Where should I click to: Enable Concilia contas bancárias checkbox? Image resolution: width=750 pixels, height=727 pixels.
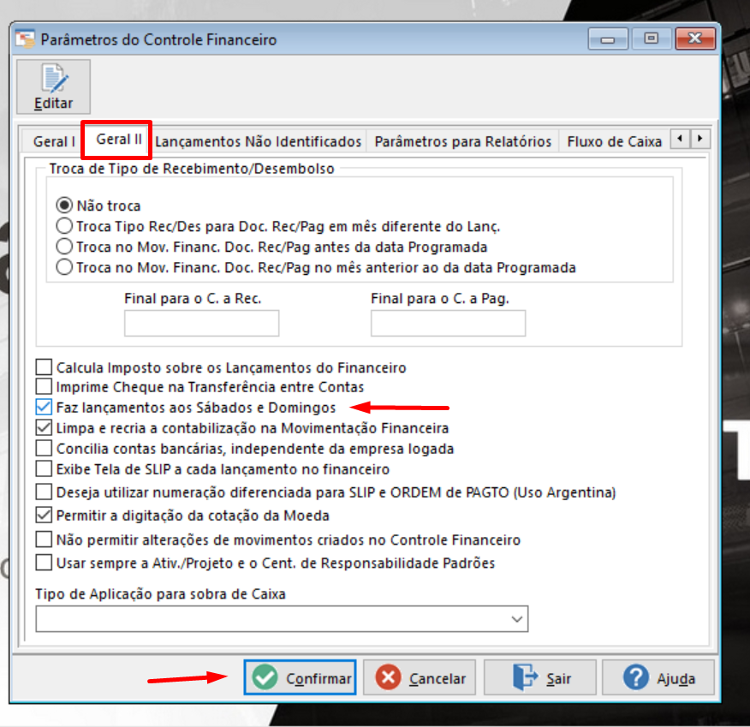[x=44, y=449]
